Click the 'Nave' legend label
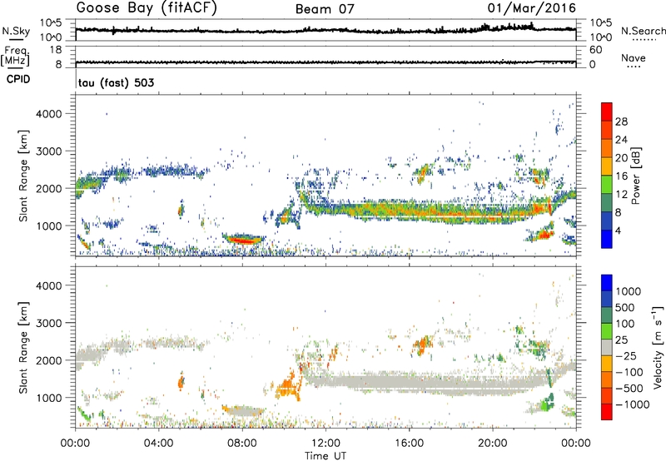Image resolution: width=666 pixels, height=461 pixels. click(634, 57)
